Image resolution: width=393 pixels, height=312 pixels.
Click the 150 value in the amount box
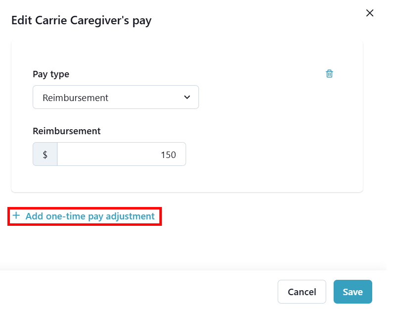point(168,155)
